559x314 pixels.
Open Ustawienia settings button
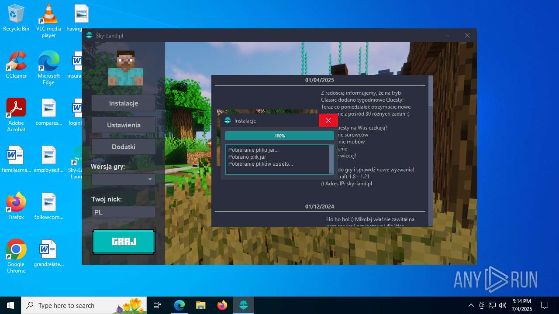(124, 125)
